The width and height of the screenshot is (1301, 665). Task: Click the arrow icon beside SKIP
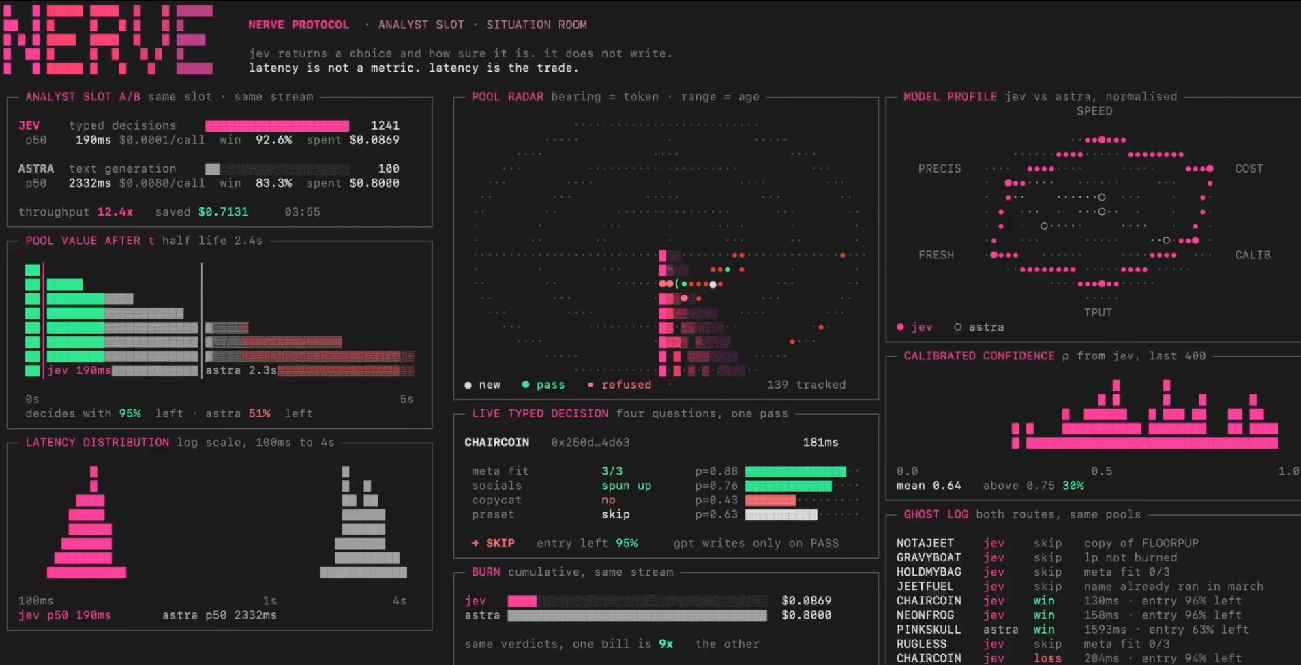475,543
